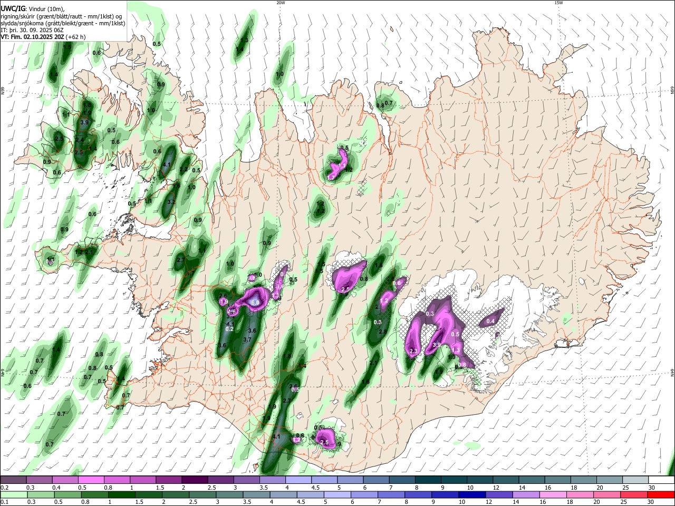Click the darkest green swatch at 1 in the rain legend
The height and width of the screenshot is (506, 675).
click(x=121, y=494)
